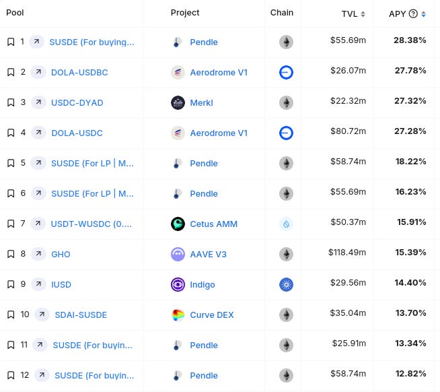Open external link arrow for USDT-WUSDC
440x392 pixels.
click(38, 224)
